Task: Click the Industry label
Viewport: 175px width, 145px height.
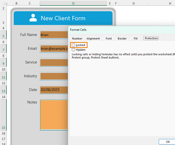Action: (30, 76)
